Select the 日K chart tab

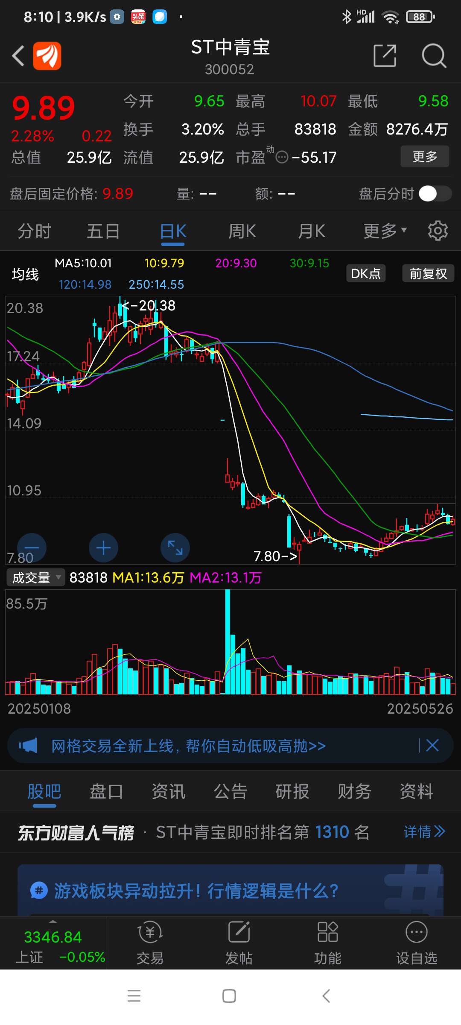tap(173, 231)
